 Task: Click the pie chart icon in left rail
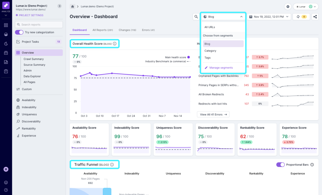pyautogui.click(x=6, y=34)
